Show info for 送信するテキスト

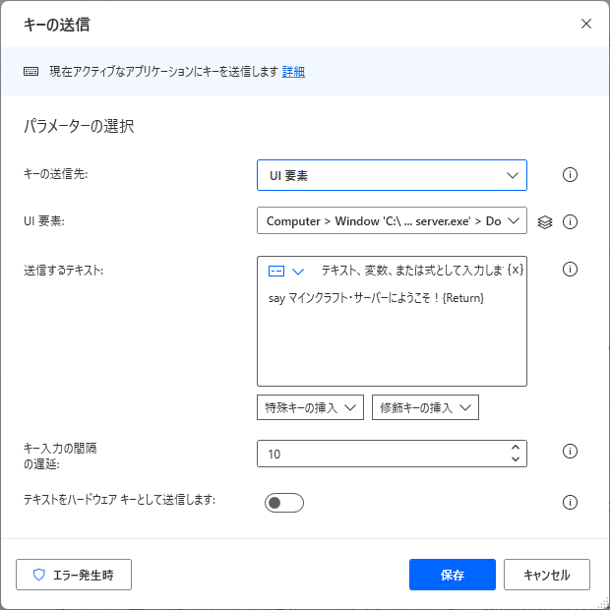point(570,270)
